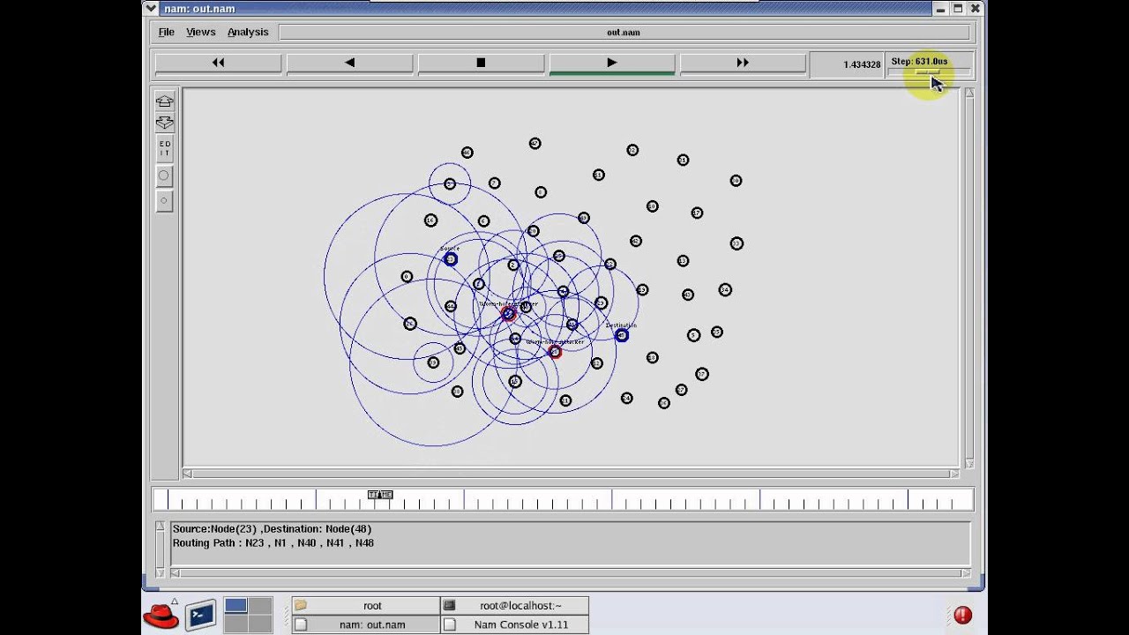Click the red alert notification icon
The height and width of the screenshot is (635, 1129).
coord(962,615)
